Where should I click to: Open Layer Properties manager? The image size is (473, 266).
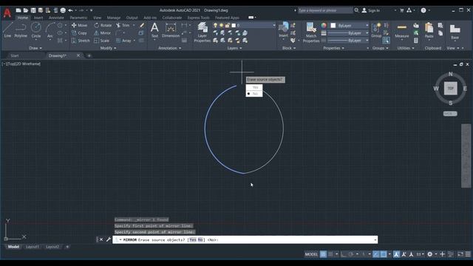coord(202,33)
